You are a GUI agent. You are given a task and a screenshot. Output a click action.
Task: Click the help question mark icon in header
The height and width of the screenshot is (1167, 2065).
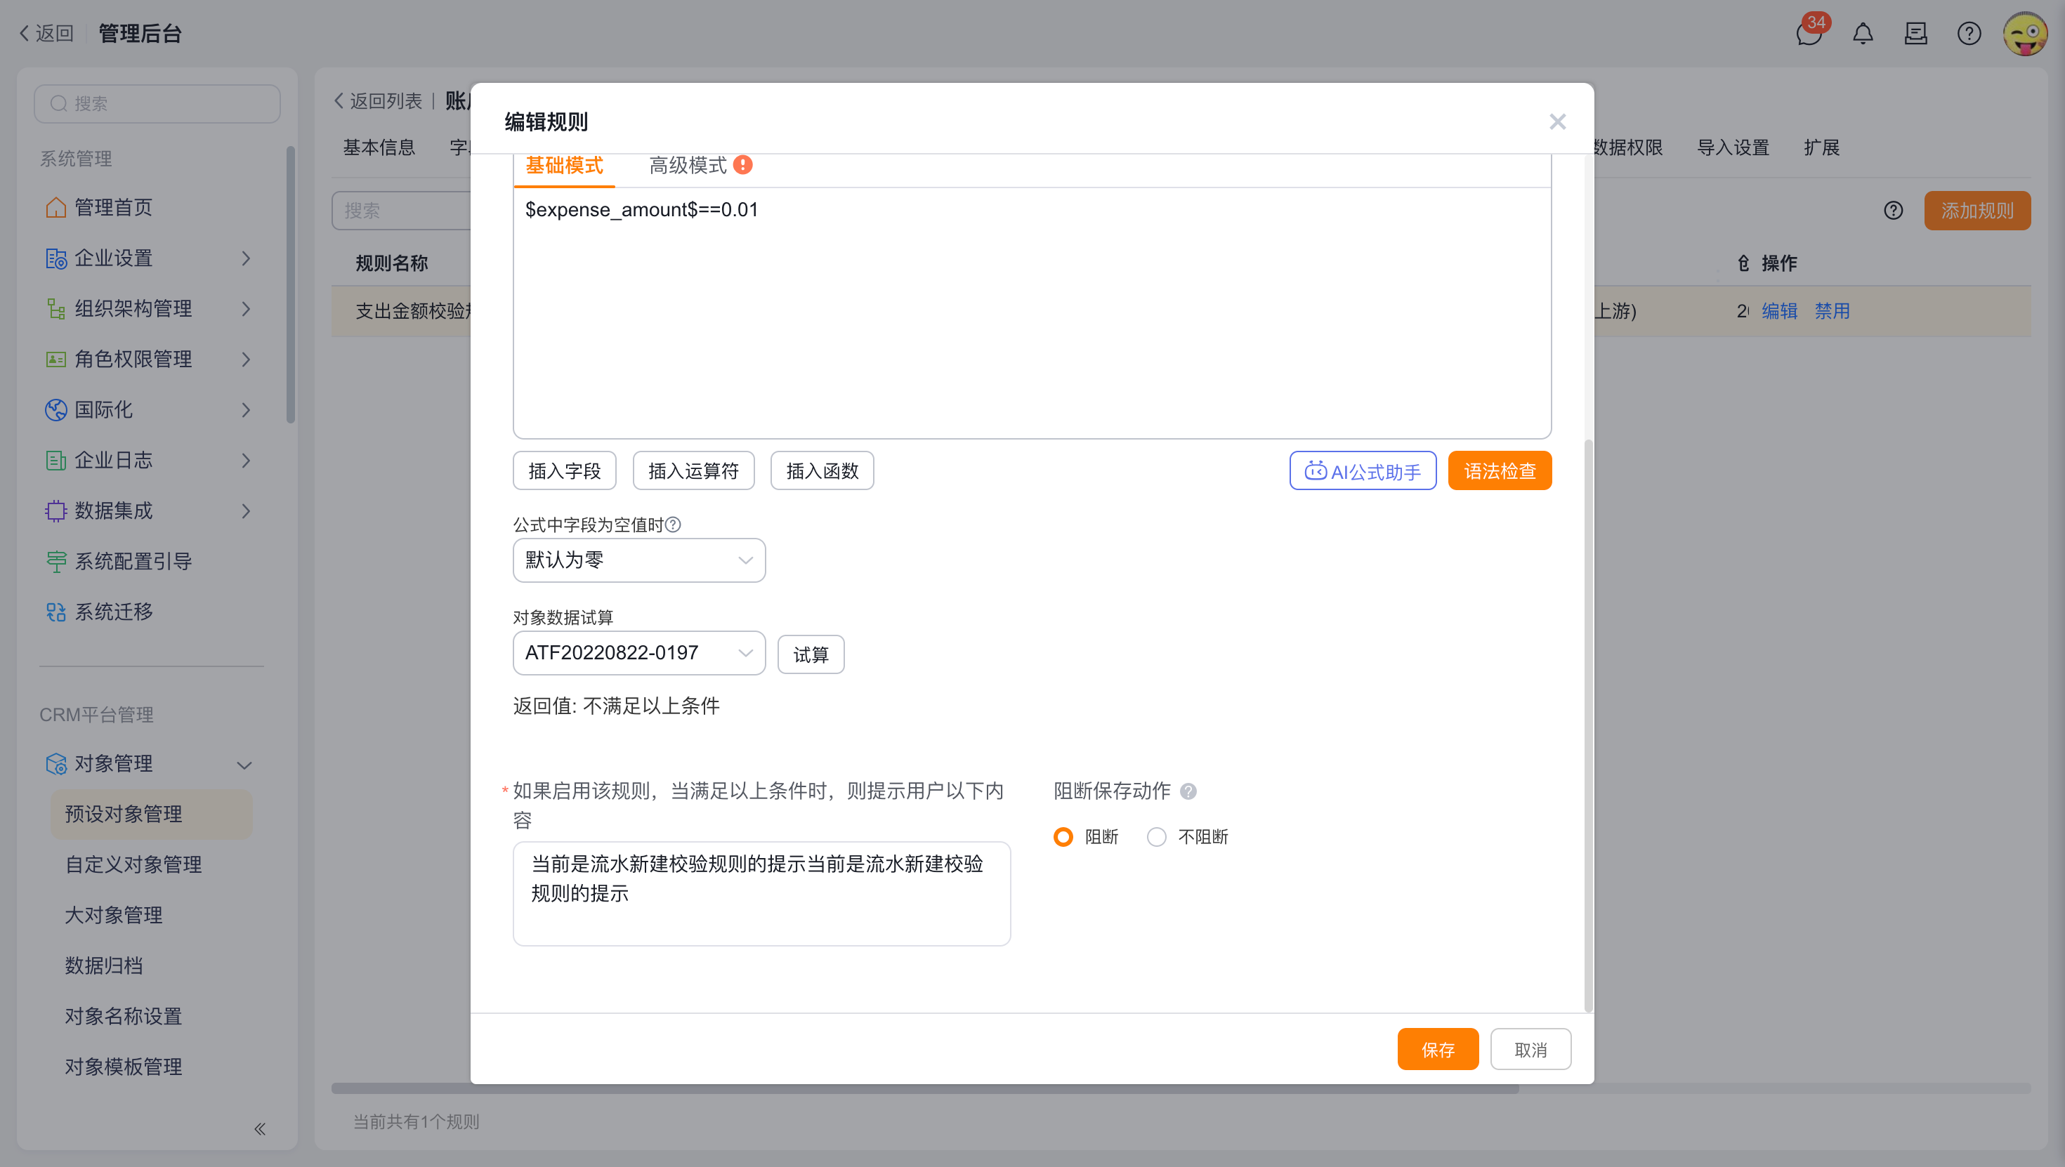click(x=1969, y=34)
